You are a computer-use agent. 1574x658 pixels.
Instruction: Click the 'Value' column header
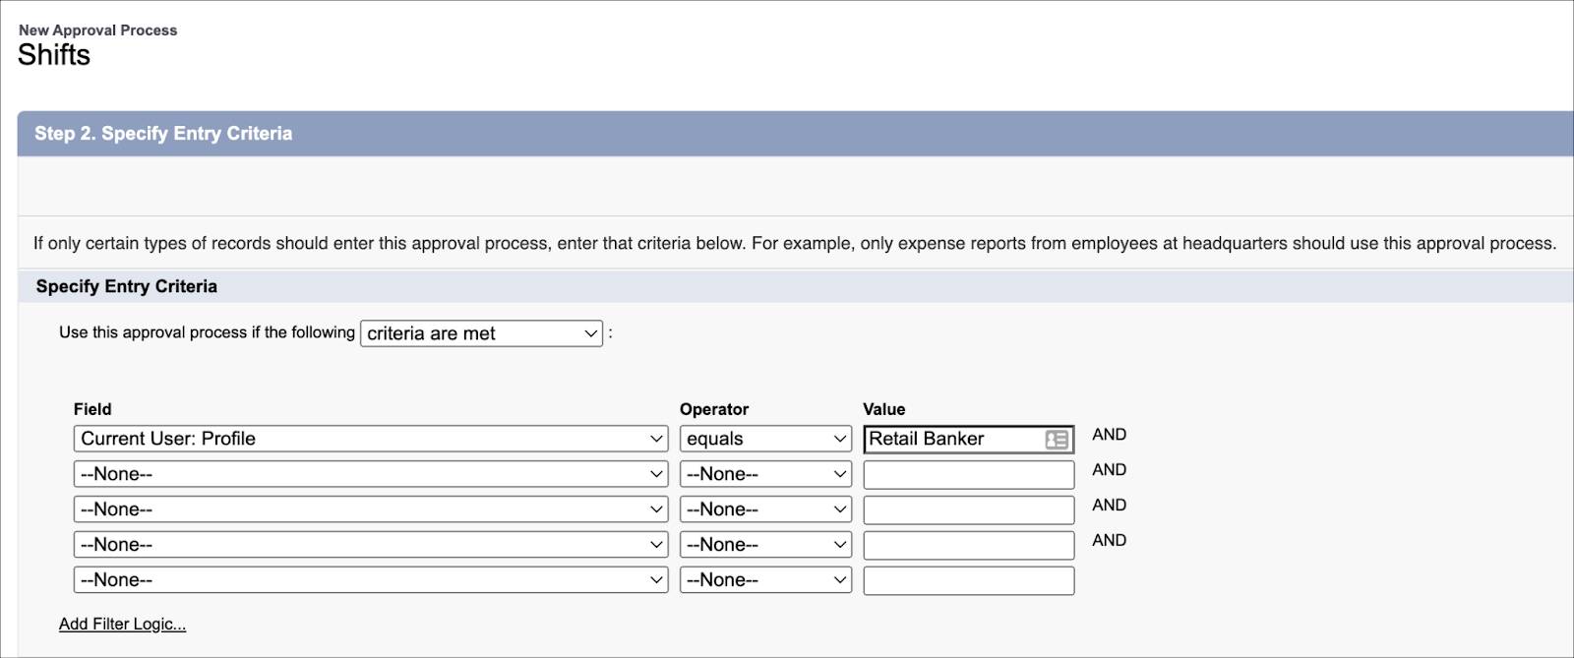[884, 409]
